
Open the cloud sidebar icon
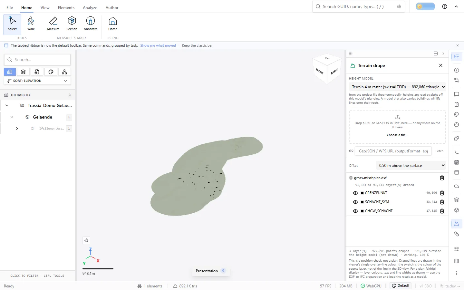(457, 186)
